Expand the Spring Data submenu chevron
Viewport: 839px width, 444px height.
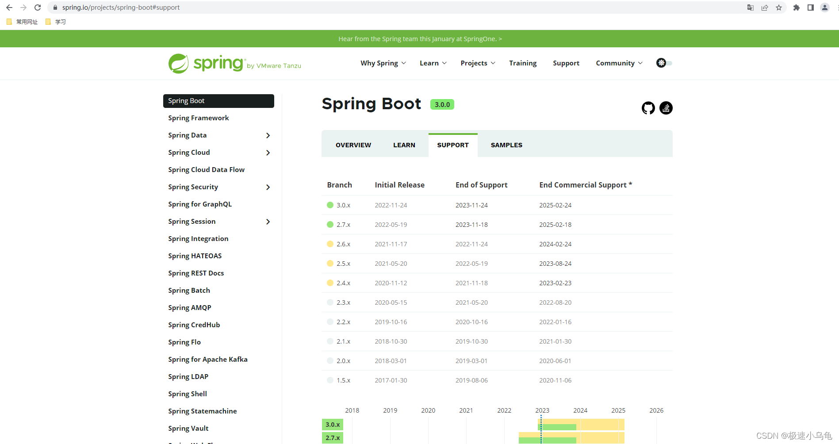[x=268, y=135]
